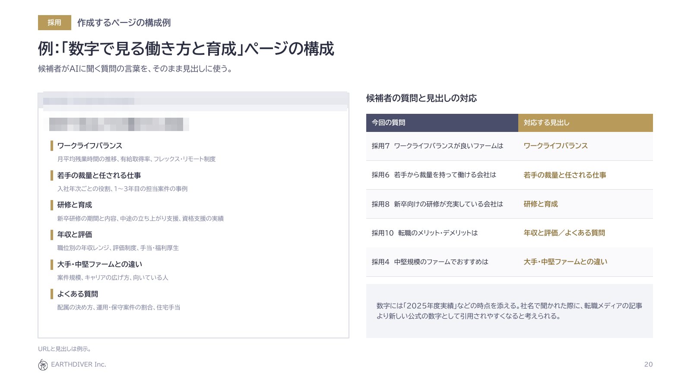Click subtext 職位別の年収レンジ、評価制度
The width and height of the screenshot is (691, 388).
[x=118, y=248]
